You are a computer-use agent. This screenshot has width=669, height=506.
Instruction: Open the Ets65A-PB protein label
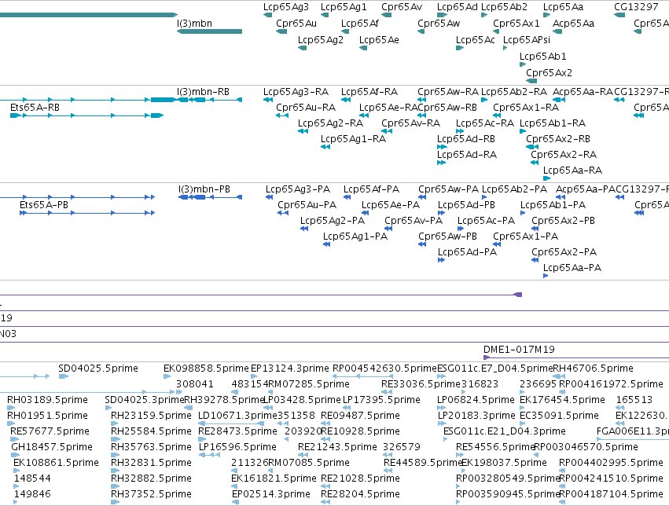click(44, 205)
